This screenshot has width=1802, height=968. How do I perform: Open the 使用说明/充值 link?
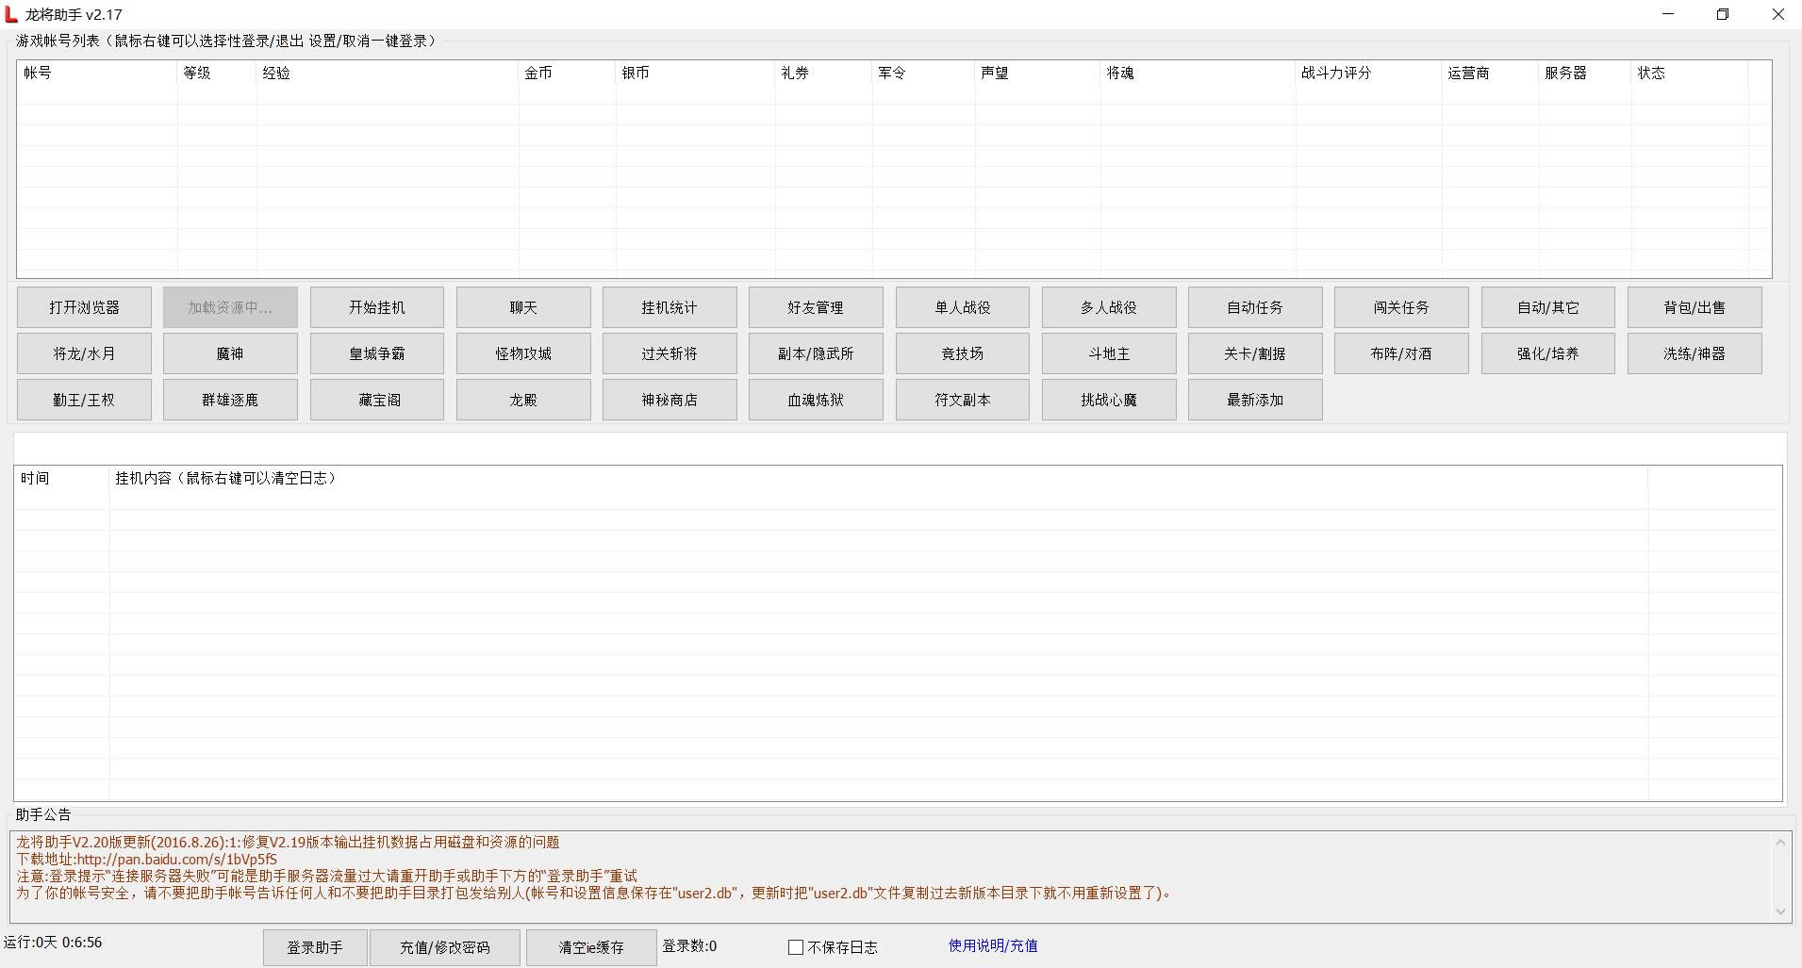pyautogui.click(x=993, y=945)
